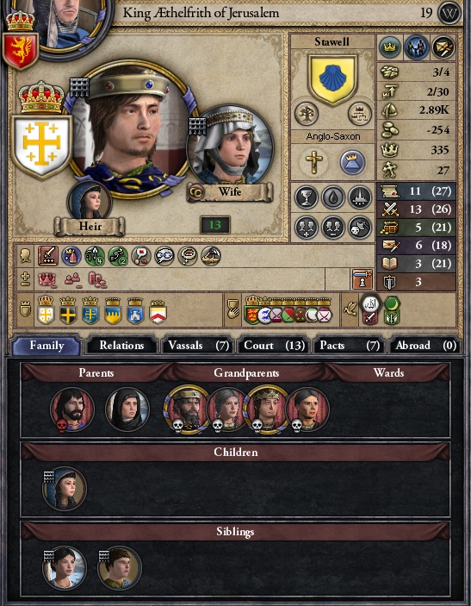
Task: Click the blood drop action icon
Action: (332, 197)
